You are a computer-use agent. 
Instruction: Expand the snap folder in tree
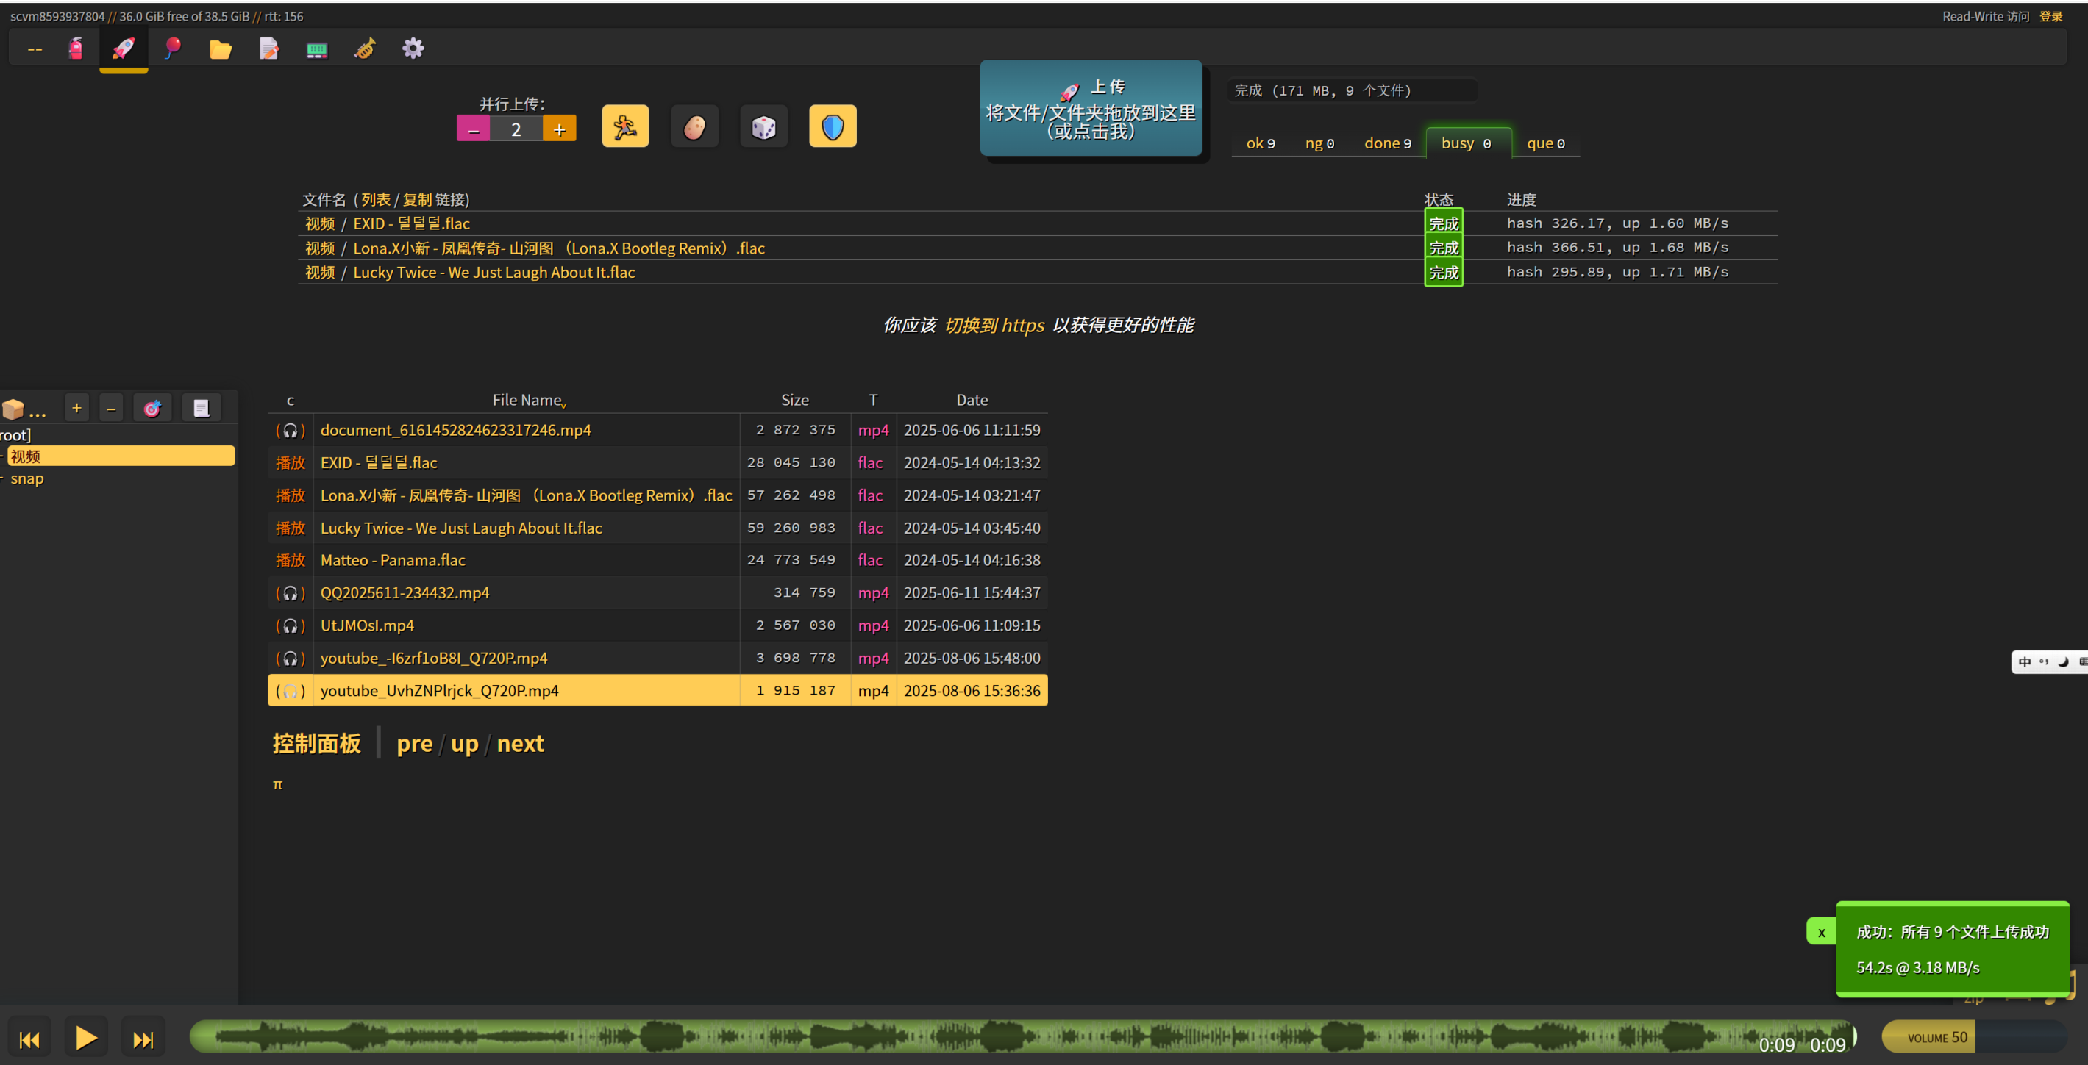[3, 478]
